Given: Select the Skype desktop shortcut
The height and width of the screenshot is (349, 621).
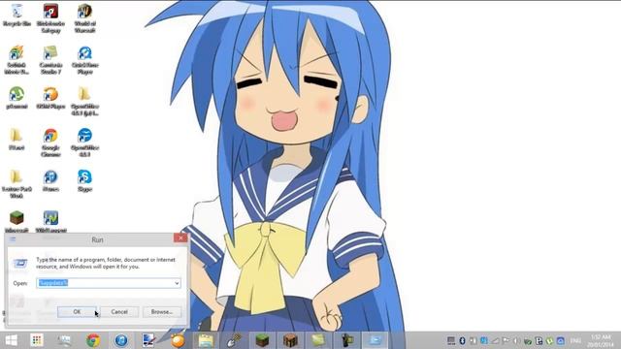Looking at the screenshot, I should 84,181.
